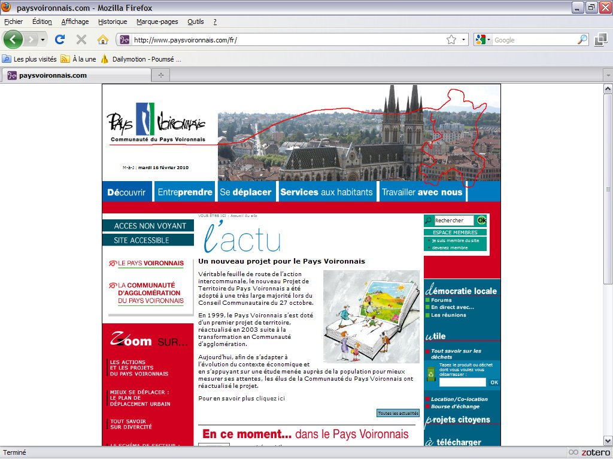Reload the page with the refresh icon

pos(60,40)
